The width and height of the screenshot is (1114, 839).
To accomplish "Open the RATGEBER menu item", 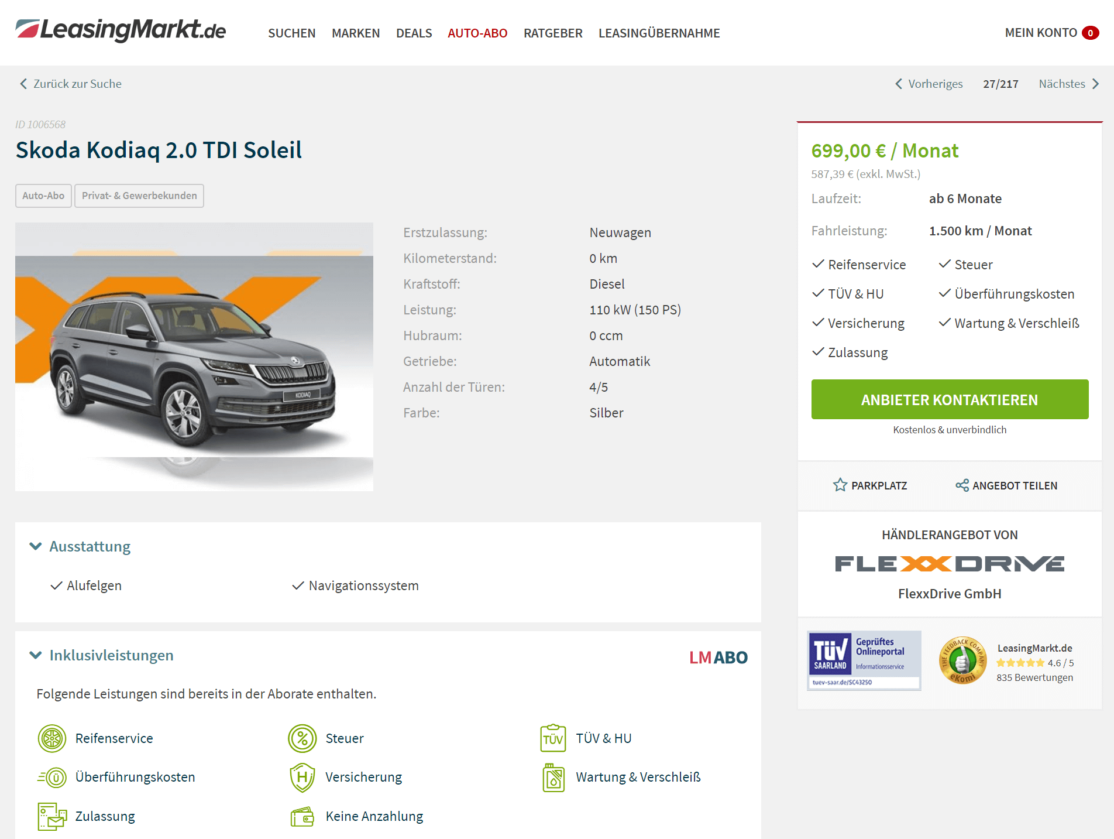I will [x=553, y=33].
